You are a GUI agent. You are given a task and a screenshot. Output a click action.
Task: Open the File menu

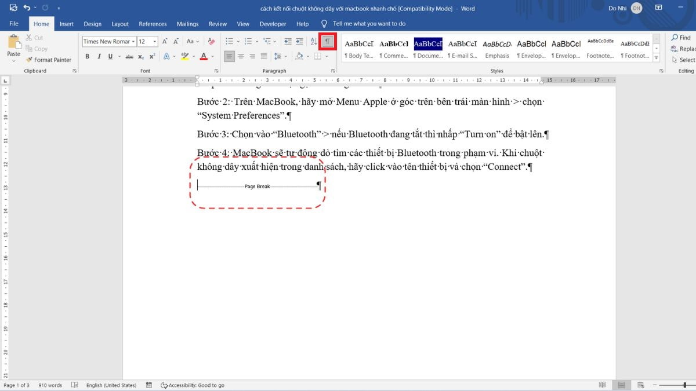click(x=14, y=24)
